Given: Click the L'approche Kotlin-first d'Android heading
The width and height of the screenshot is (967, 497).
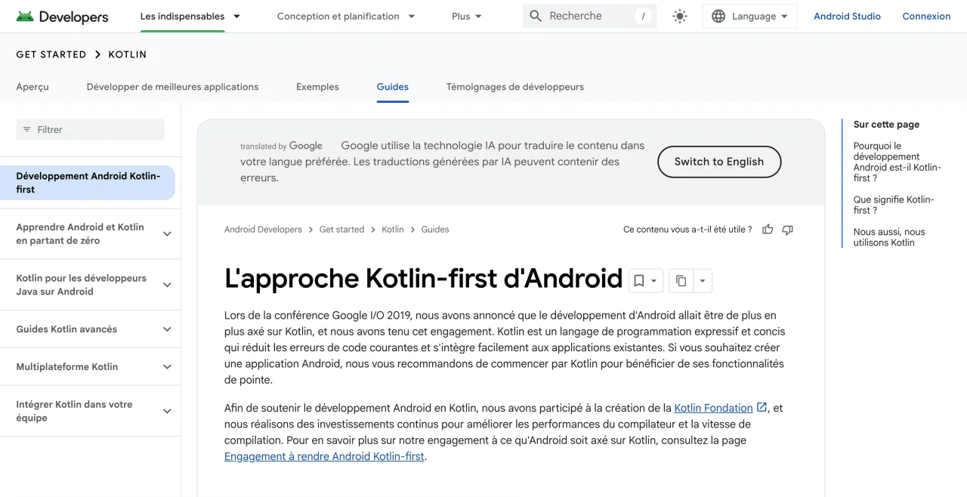Looking at the screenshot, I should click(423, 279).
